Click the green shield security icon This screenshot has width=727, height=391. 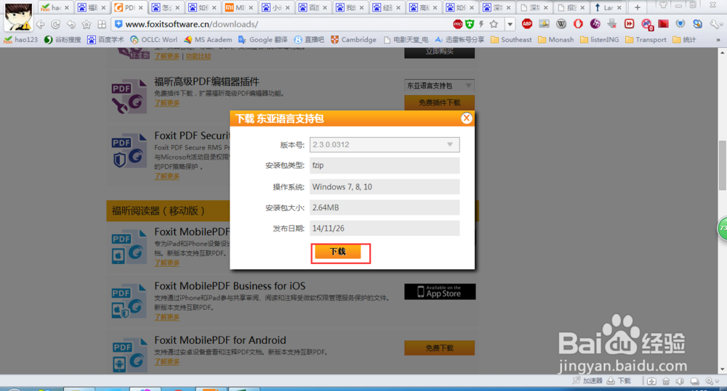coord(470,24)
